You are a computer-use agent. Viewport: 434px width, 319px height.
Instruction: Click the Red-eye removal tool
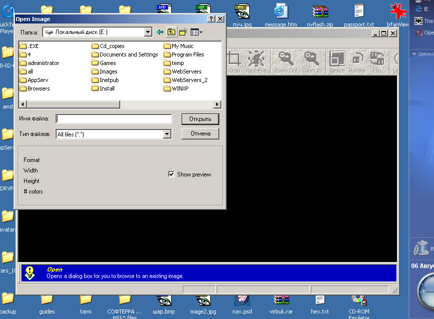tap(256, 62)
